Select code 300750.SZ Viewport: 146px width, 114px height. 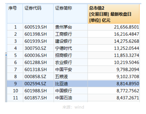pos(35,48)
